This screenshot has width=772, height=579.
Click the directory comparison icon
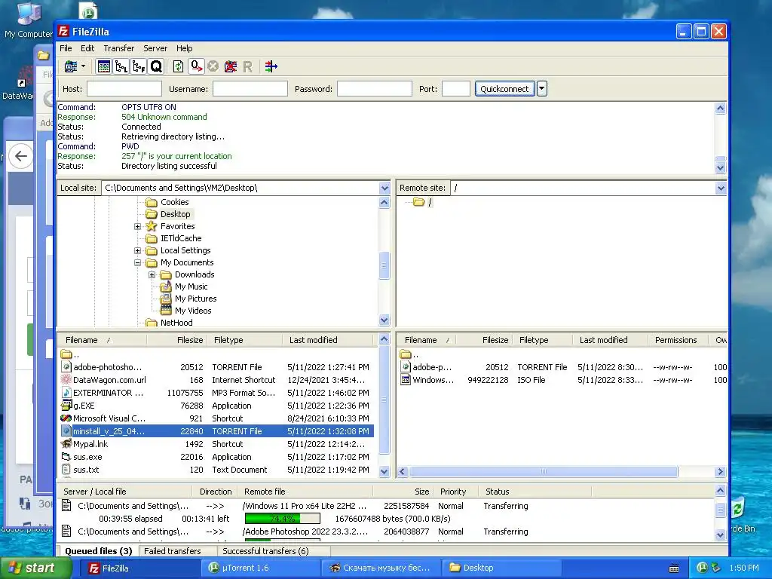pos(271,66)
